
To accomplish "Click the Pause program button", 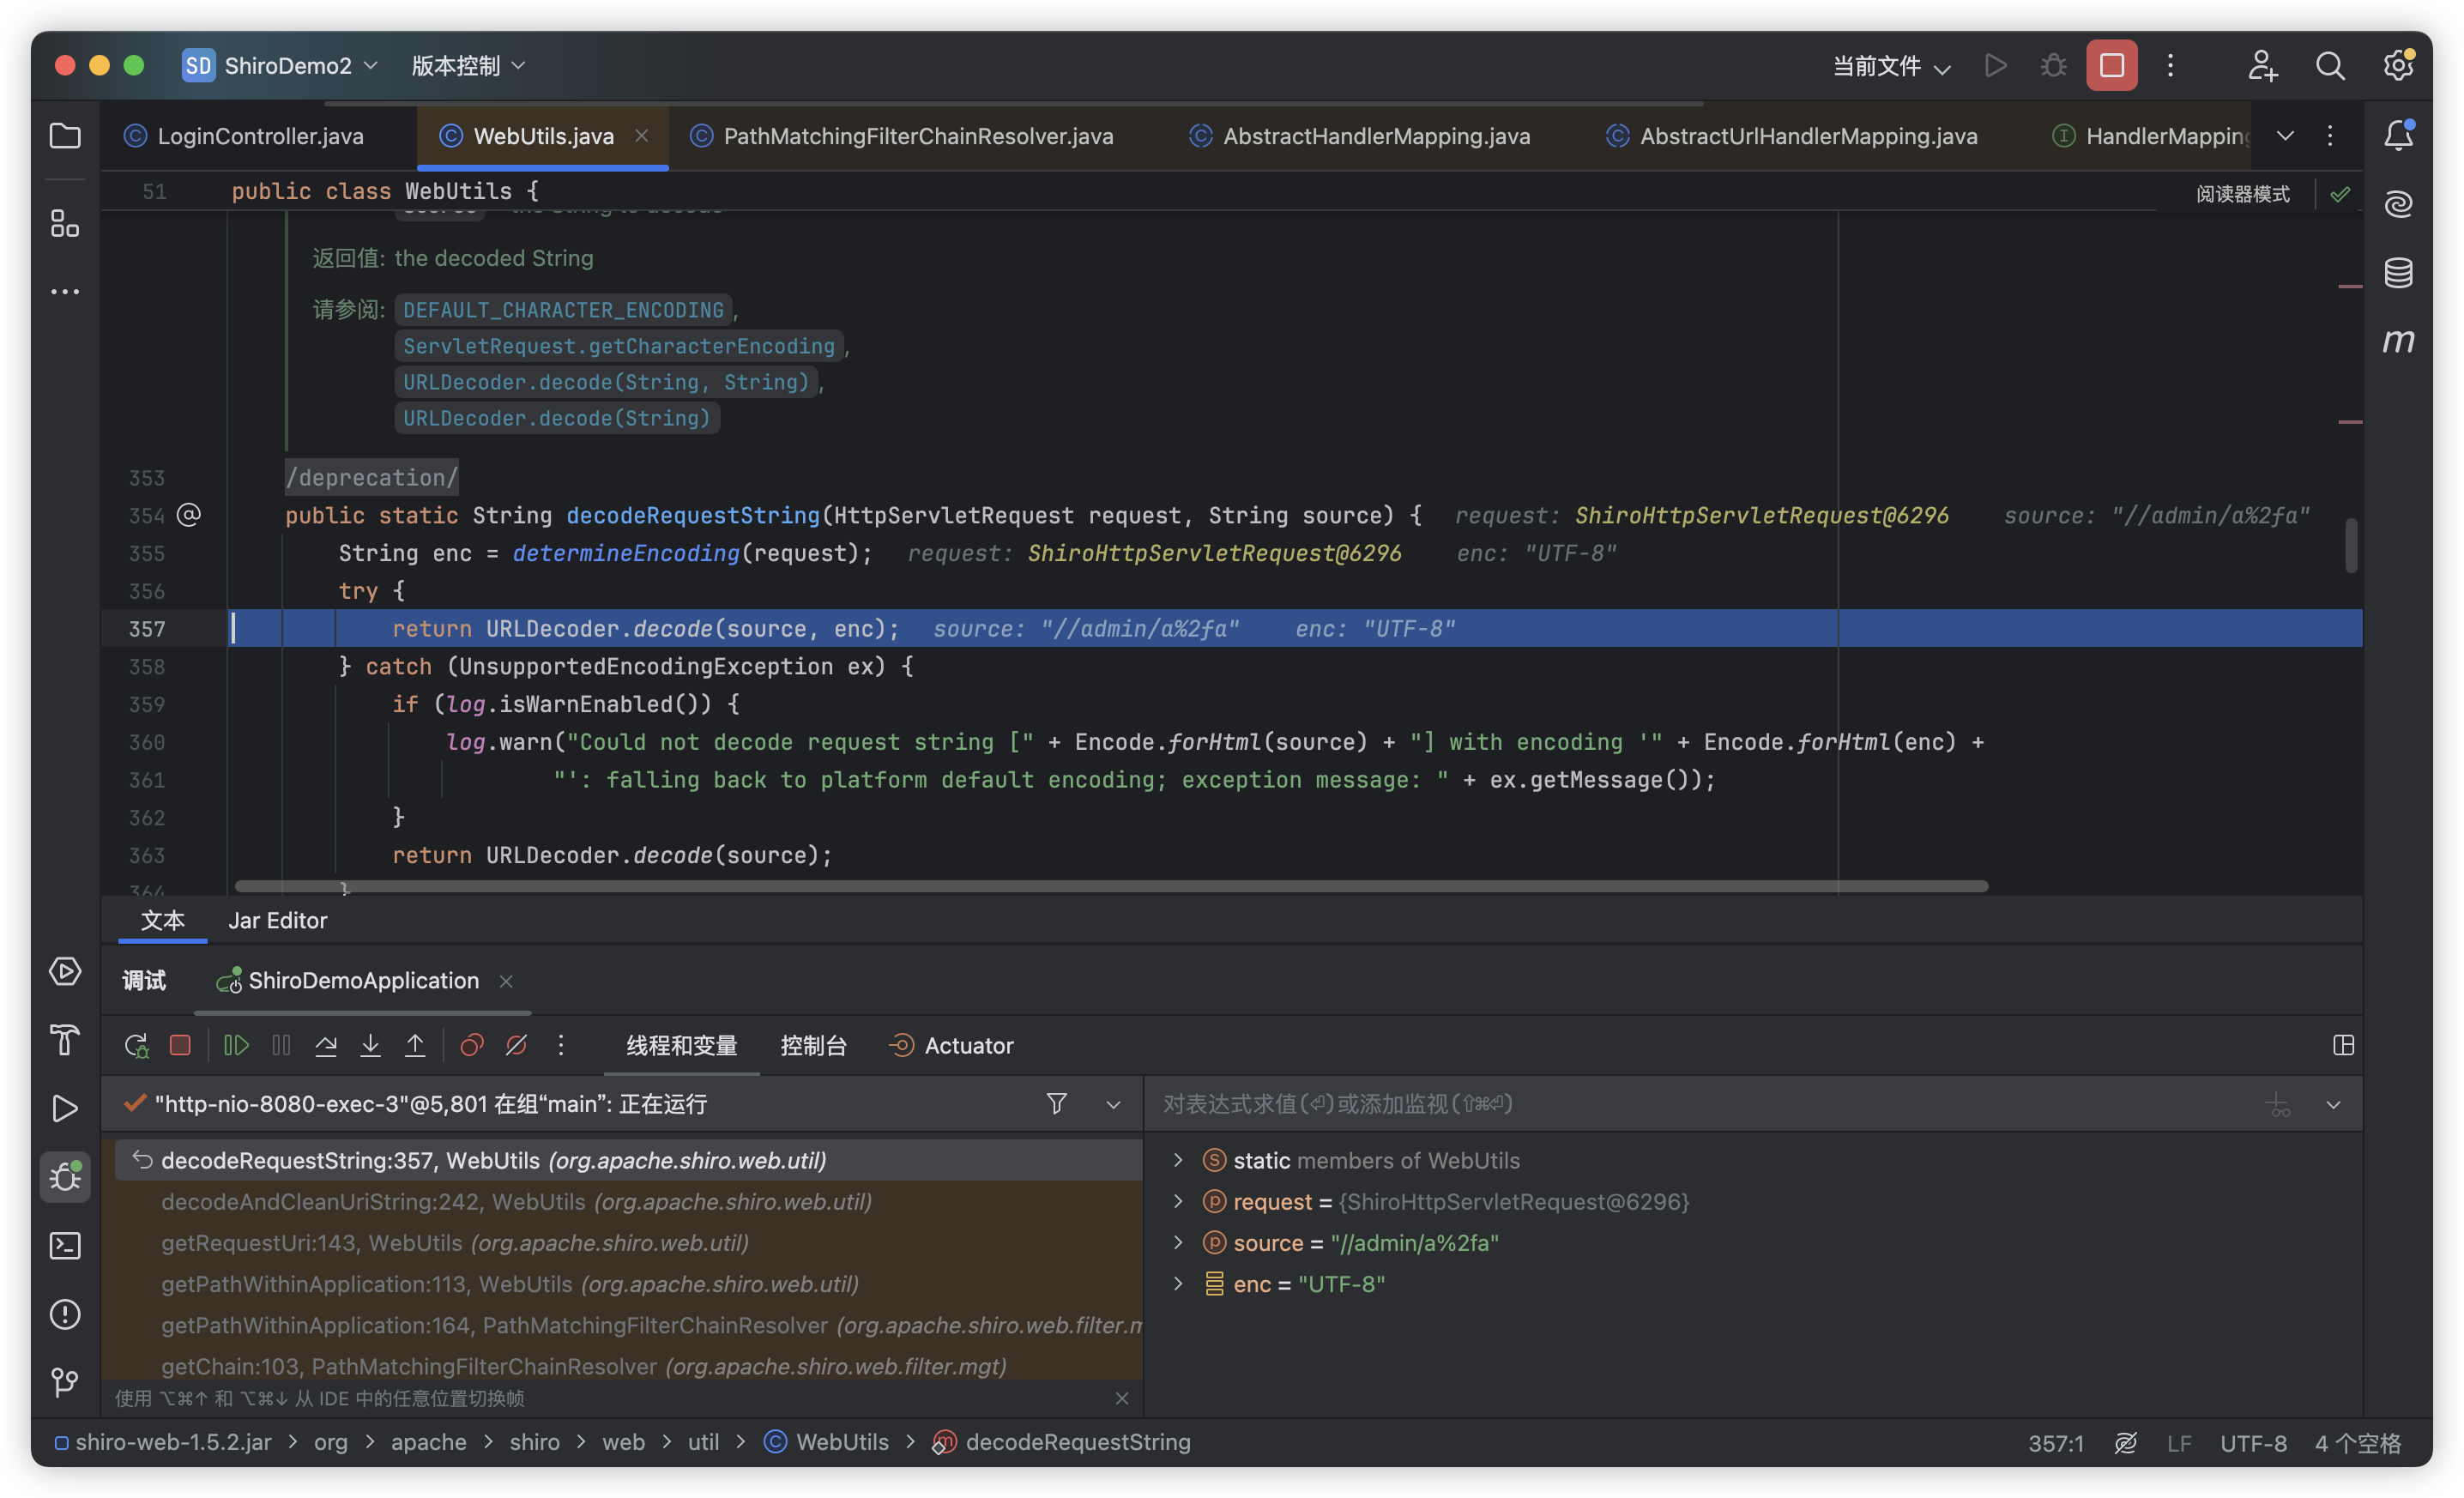I will click(x=281, y=1045).
